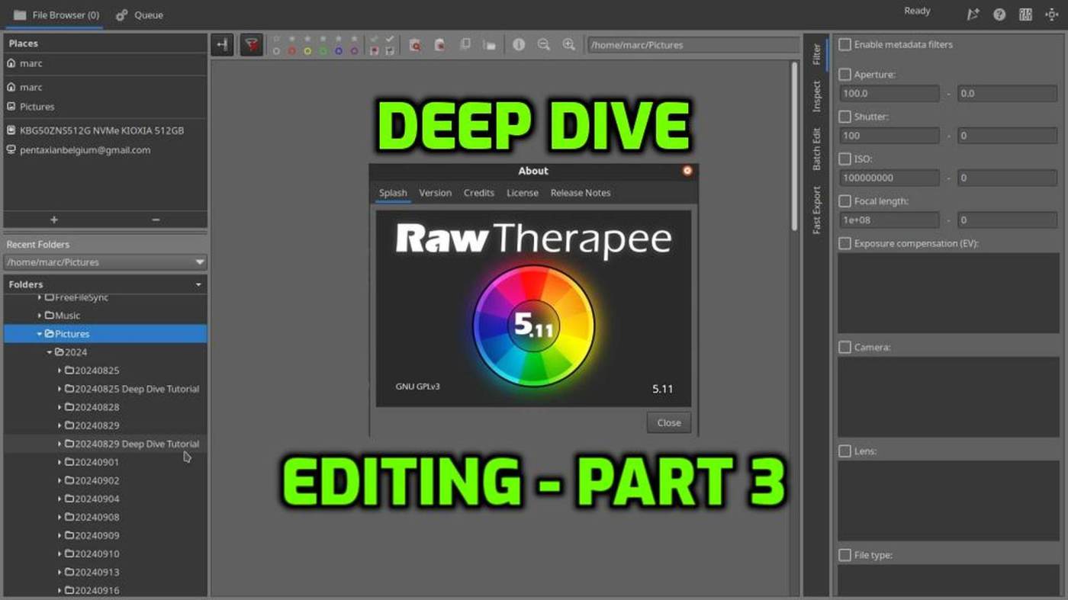Filter by green color label

(x=323, y=51)
